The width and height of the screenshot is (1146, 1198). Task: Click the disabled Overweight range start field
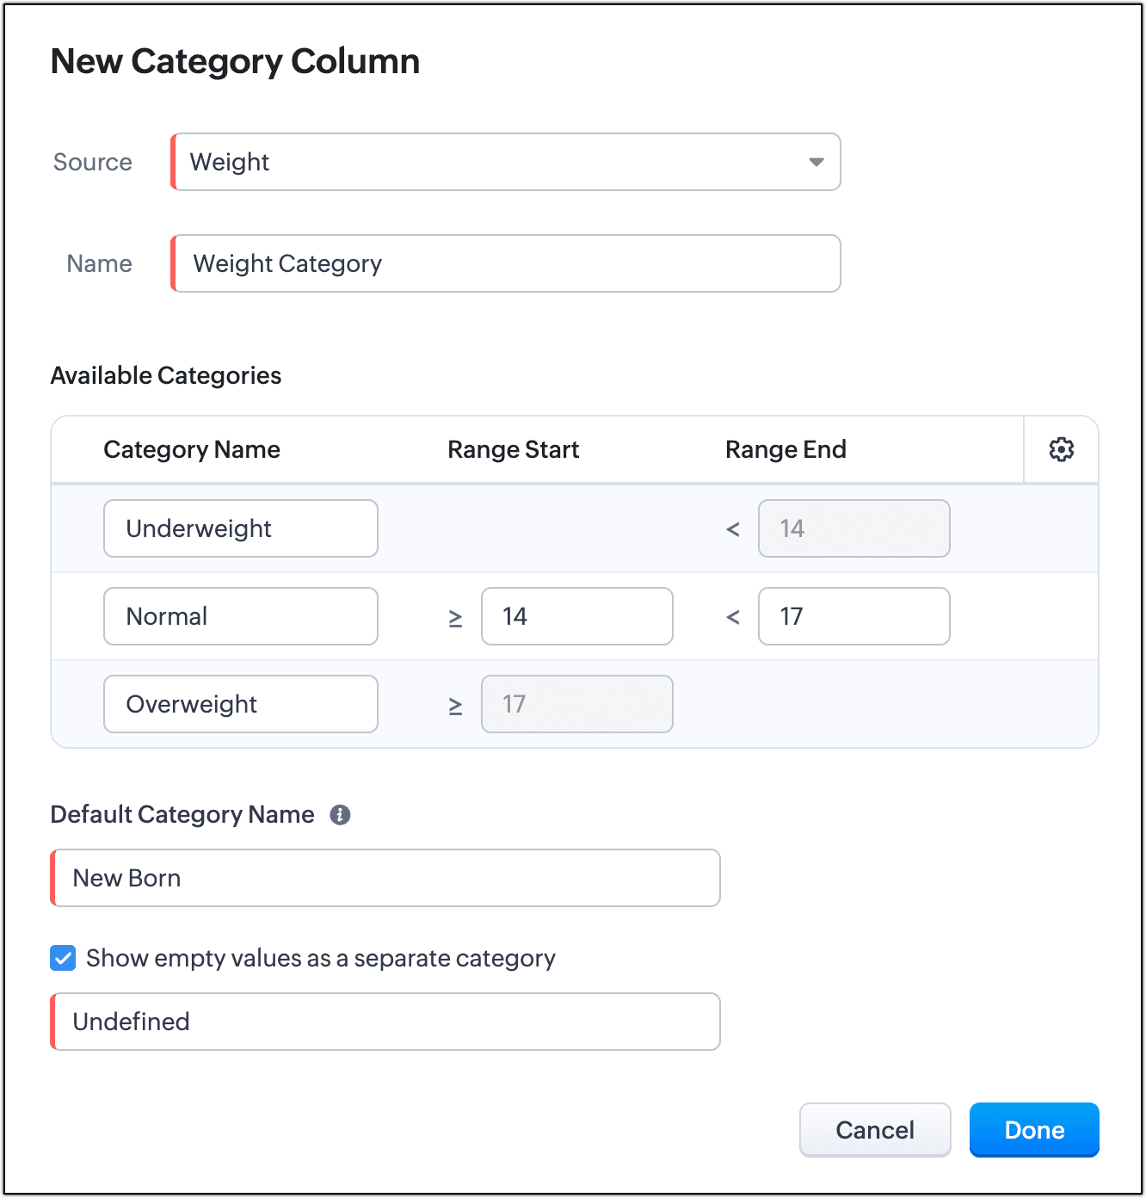click(x=576, y=704)
